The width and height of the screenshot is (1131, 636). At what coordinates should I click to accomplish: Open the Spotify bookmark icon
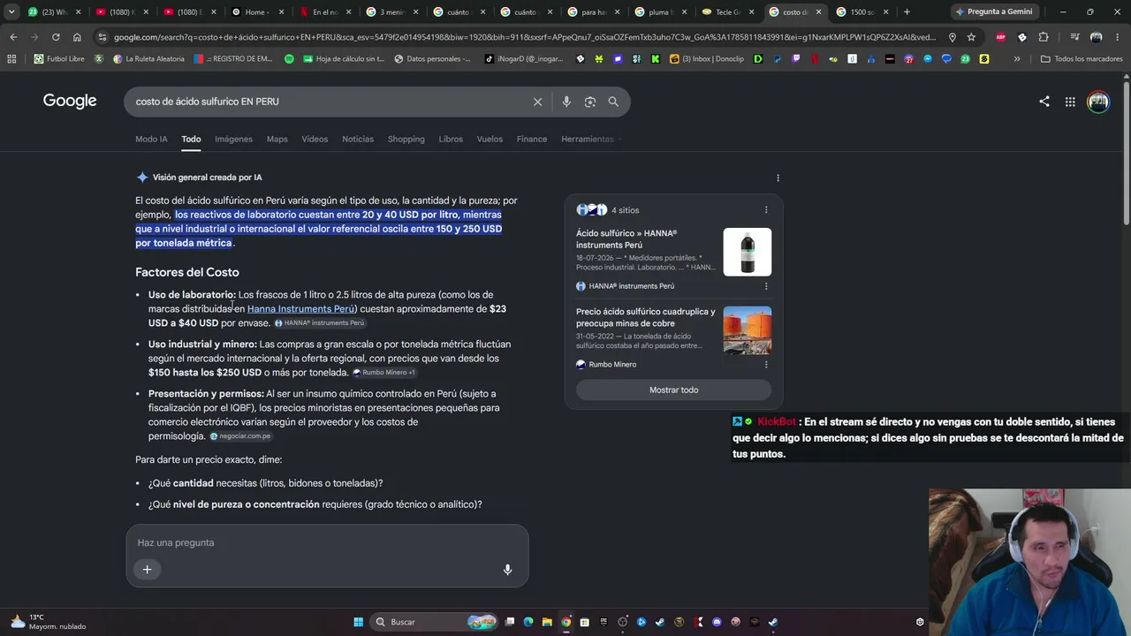coord(289,58)
